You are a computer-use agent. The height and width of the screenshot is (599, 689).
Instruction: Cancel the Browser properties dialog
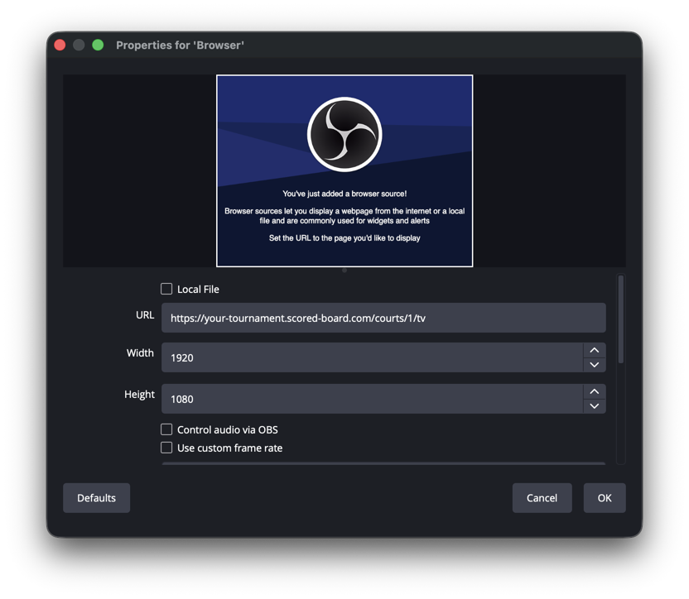coord(542,498)
